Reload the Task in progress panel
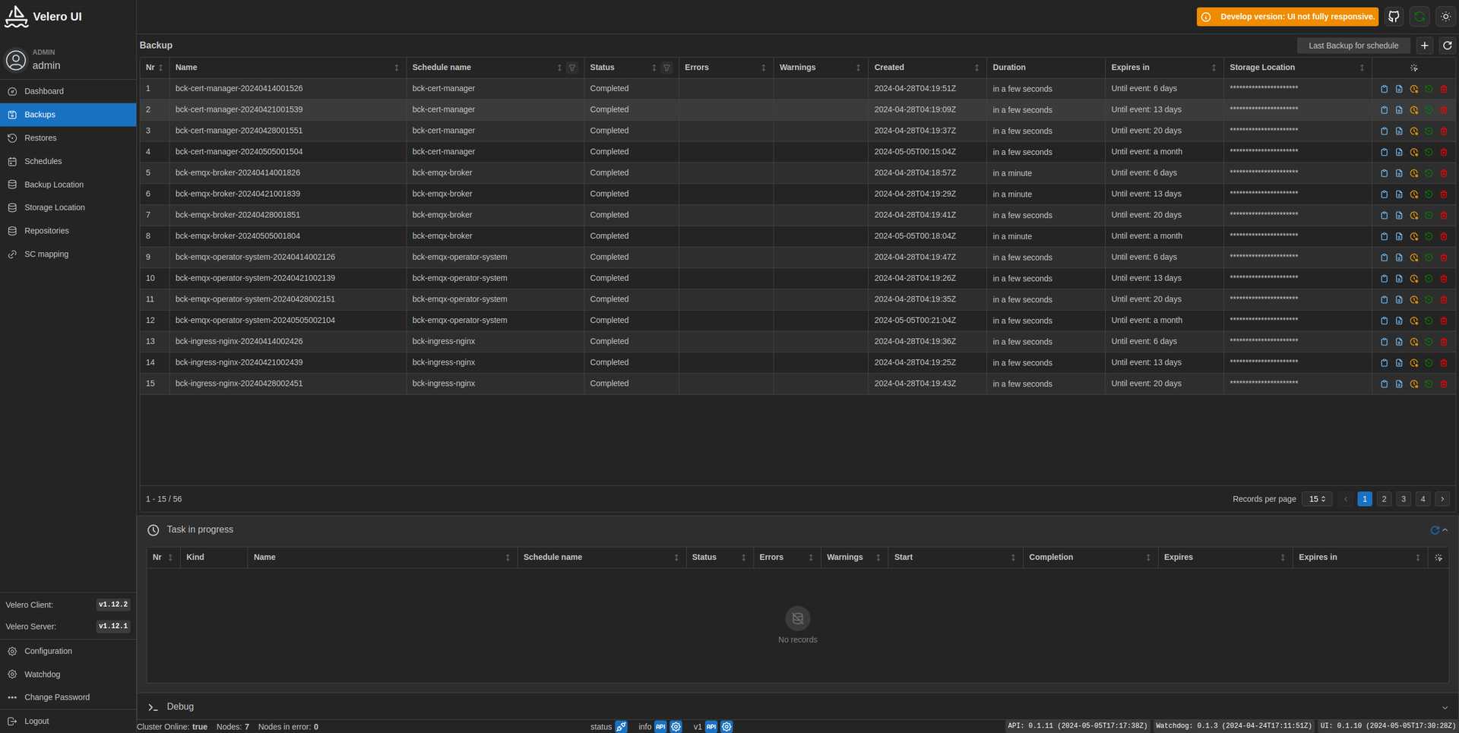The image size is (1459, 733). tap(1435, 530)
